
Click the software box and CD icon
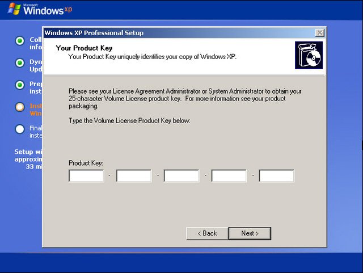pos(309,55)
